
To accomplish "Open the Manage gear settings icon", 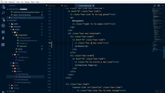I will [x=3, y=92].
